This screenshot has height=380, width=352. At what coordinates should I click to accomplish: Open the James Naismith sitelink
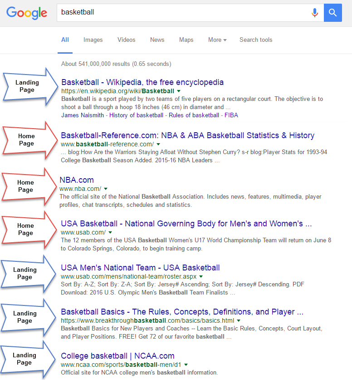point(82,115)
